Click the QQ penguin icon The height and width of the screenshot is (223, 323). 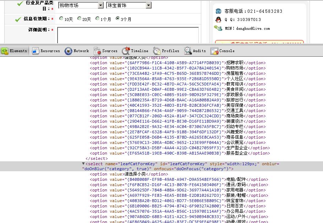pos(218,19)
